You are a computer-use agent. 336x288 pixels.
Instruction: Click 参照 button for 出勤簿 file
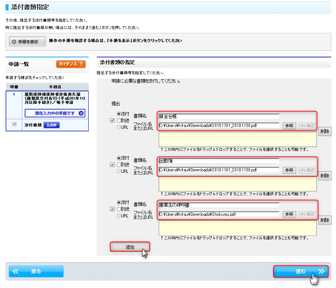click(289, 170)
